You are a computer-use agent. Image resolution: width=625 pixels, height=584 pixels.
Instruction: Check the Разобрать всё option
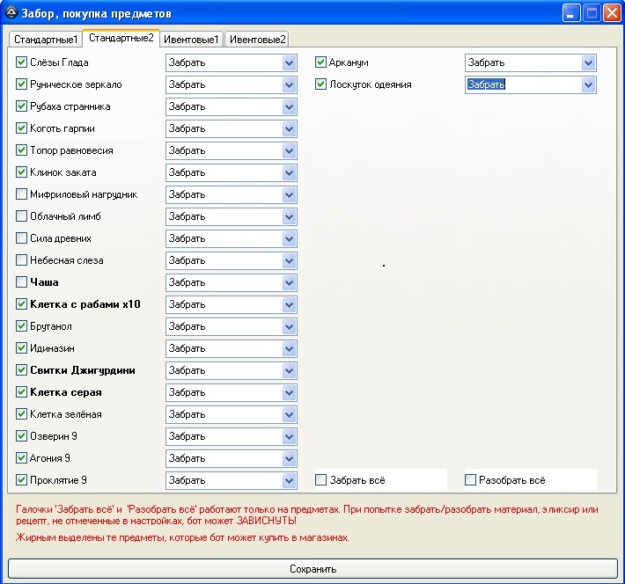click(471, 480)
